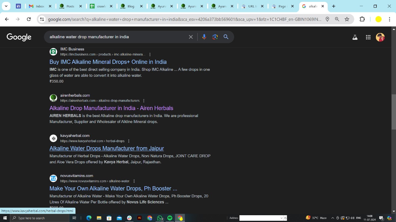Close the Inbox tab
This screenshot has width=396, height=222.
coord(50,6)
